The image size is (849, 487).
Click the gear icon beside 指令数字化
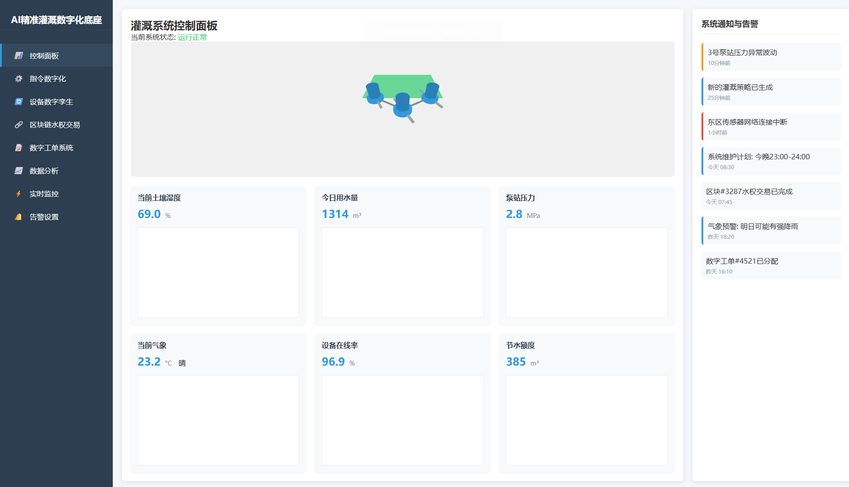(x=18, y=79)
